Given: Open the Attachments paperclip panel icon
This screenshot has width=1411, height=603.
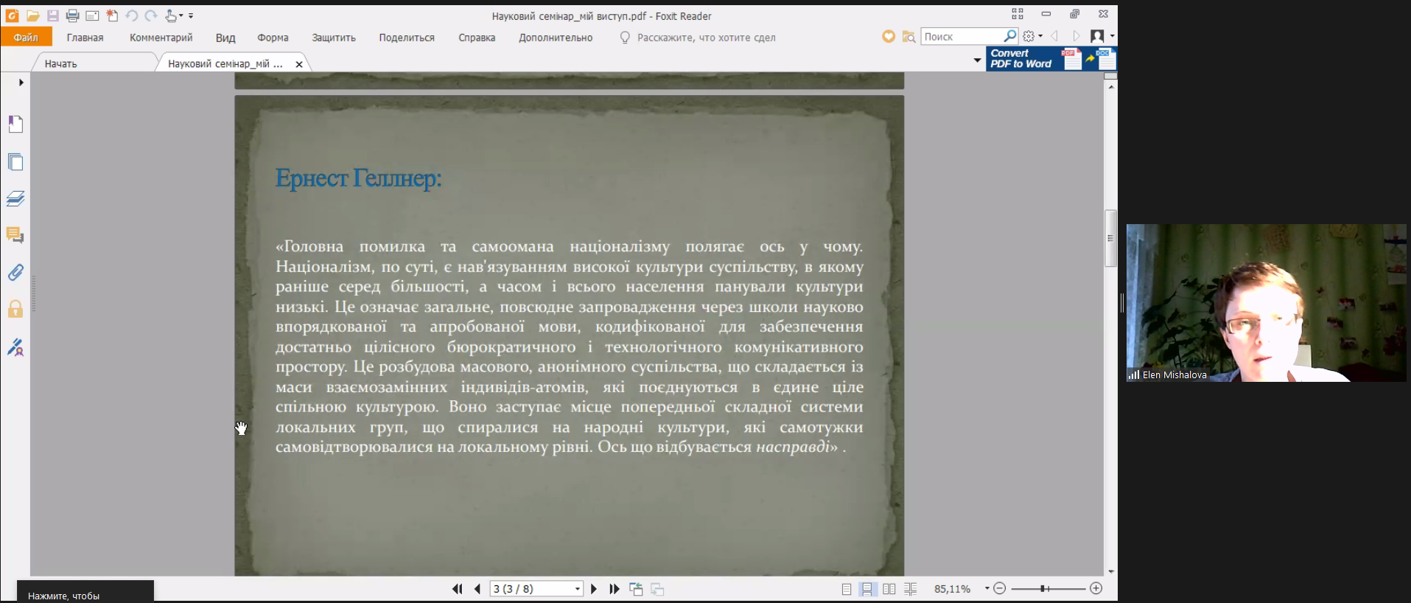Looking at the screenshot, I should 15,272.
